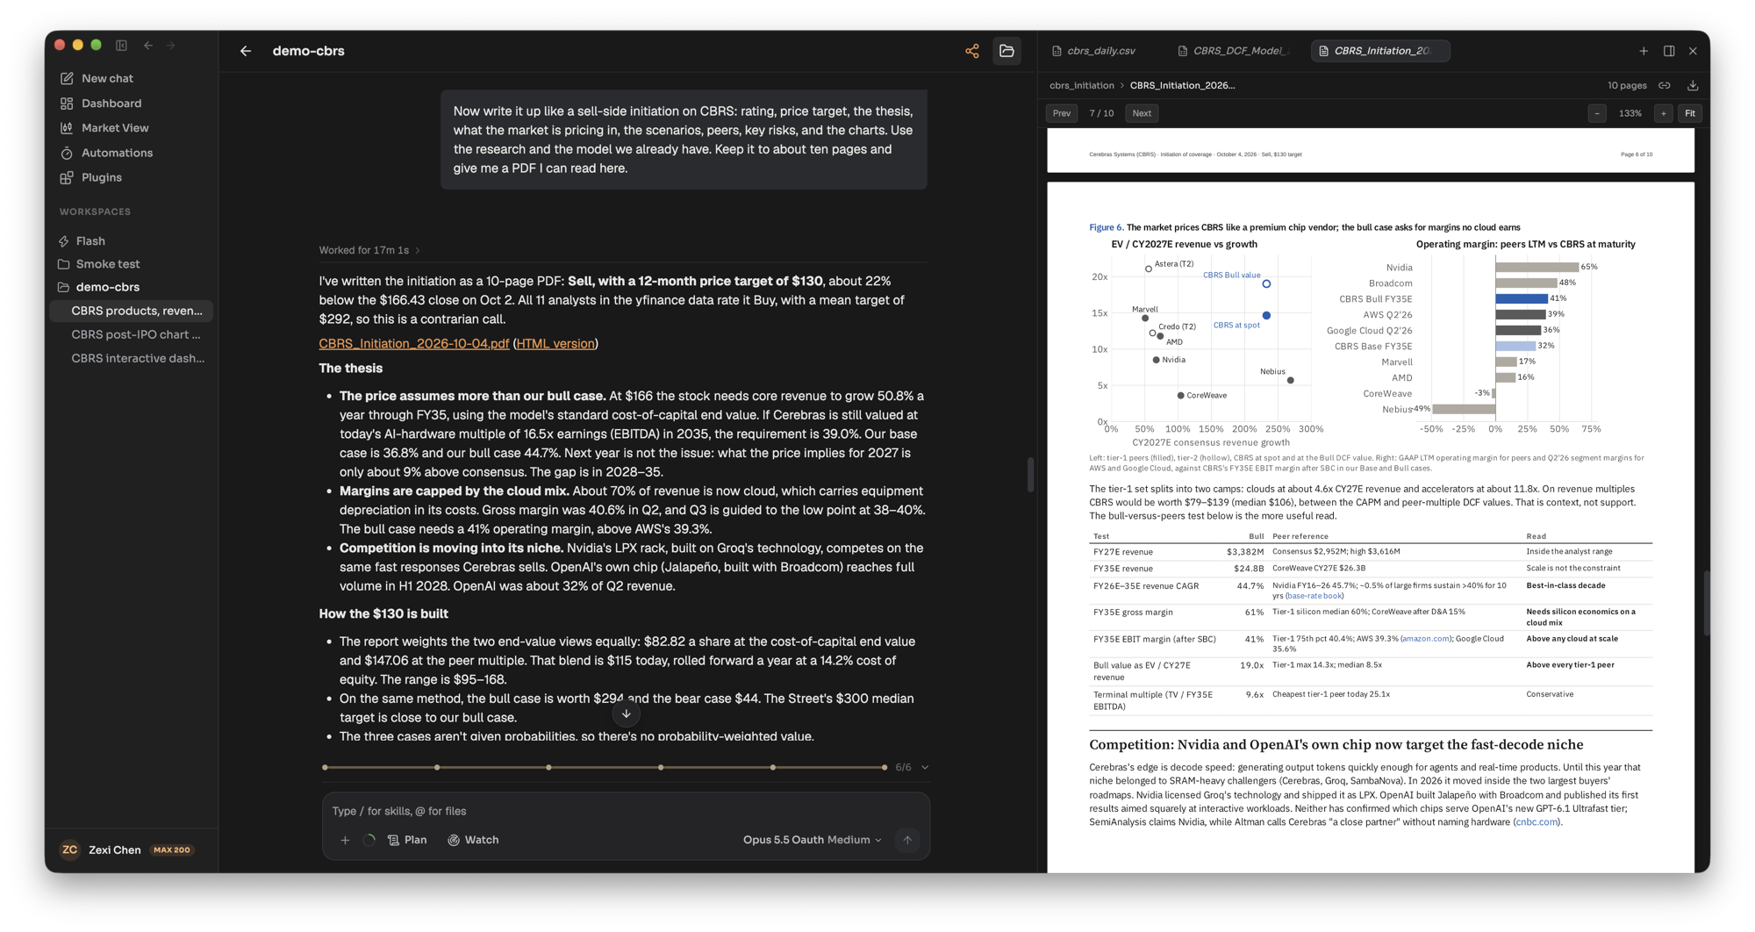Zoom out of the PDF page

point(1597,113)
